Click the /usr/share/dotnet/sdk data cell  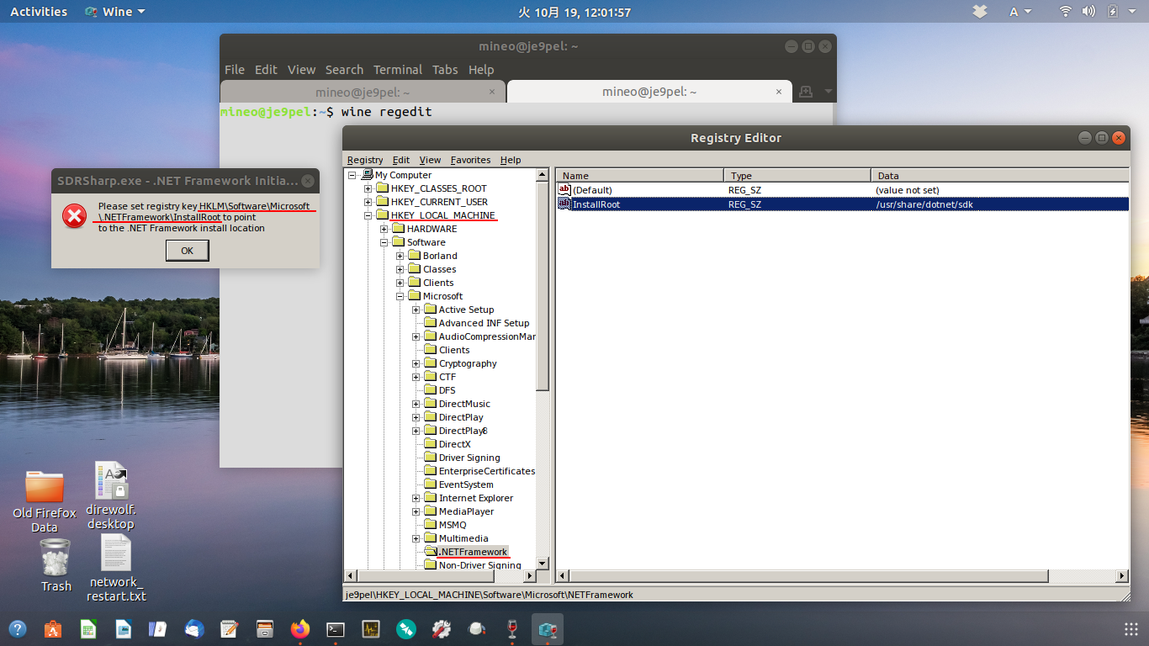pos(924,204)
